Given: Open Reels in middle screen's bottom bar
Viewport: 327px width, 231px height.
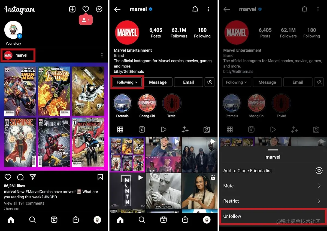Looking at the screenshot, I should pos(163,220).
